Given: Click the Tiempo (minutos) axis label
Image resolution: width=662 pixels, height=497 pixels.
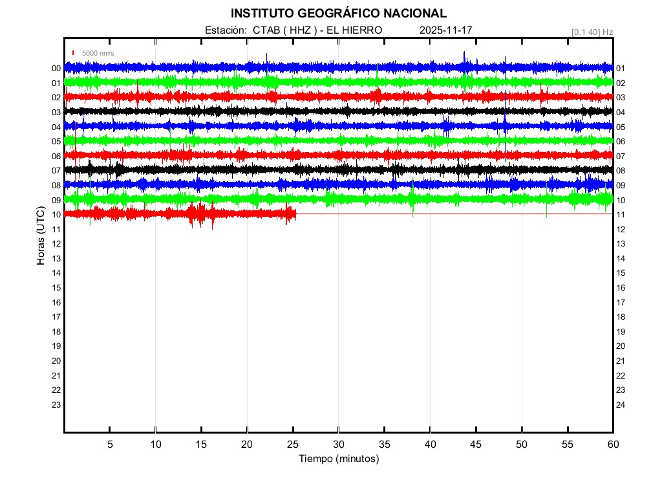Looking at the screenshot, I should 339,459.
